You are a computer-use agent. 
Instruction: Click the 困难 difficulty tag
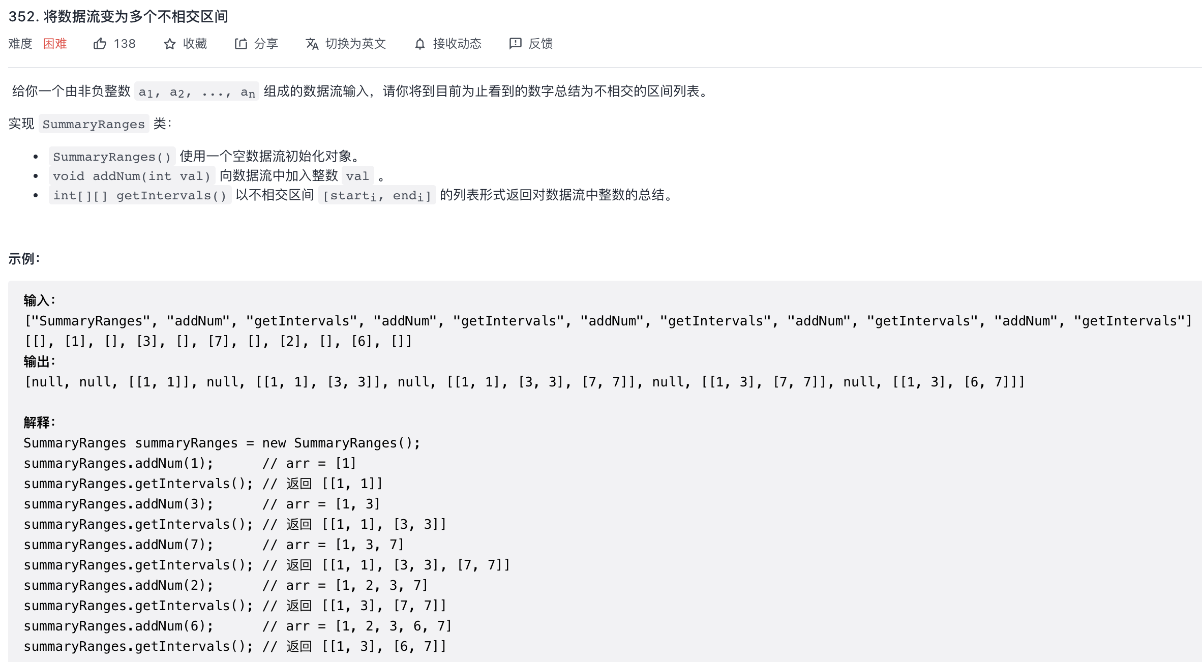click(x=55, y=44)
